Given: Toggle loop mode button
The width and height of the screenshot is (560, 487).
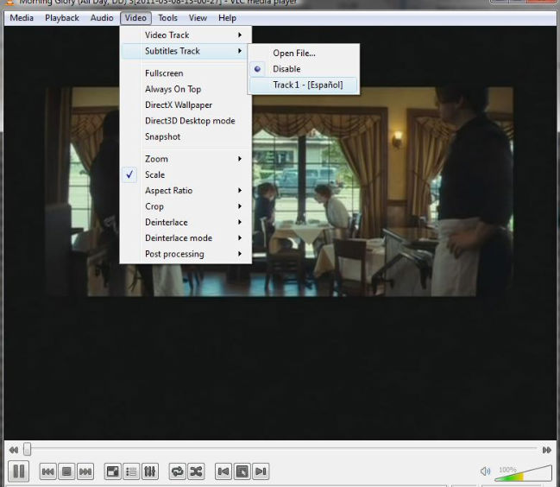Looking at the screenshot, I should point(178,471).
